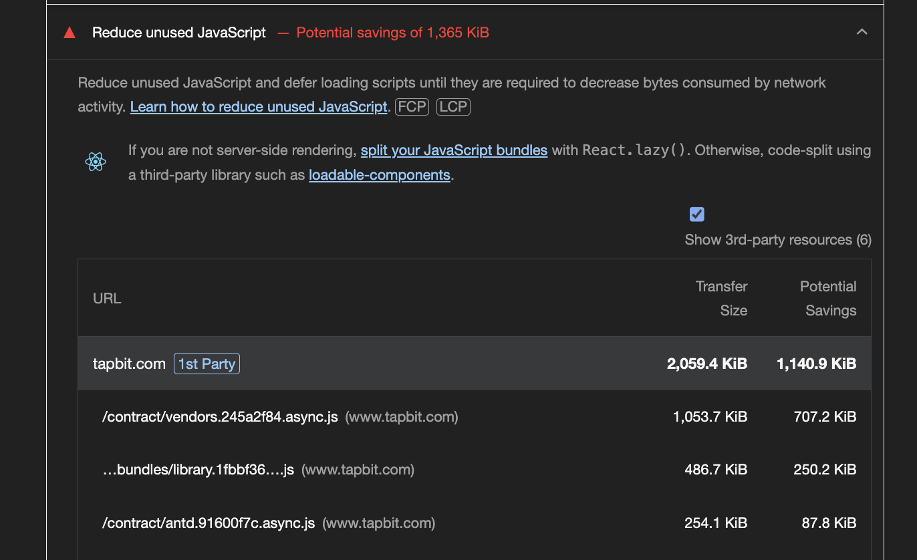Click the LCP metric badge
This screenshot has width=917, height=560.
tap(453, 107)
